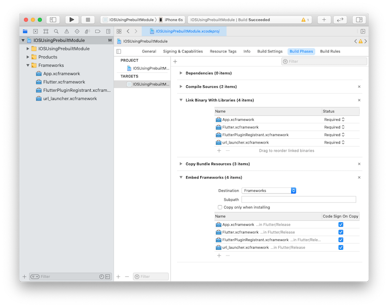
Task: Toggle the navigator sidebar in toolbar
Action: coord(53,19)
